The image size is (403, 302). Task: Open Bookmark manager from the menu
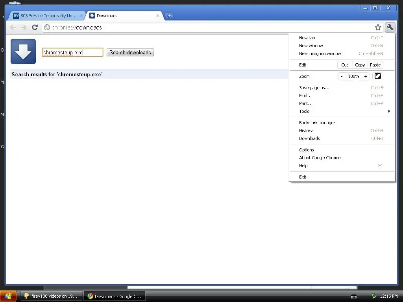(342, 123)
